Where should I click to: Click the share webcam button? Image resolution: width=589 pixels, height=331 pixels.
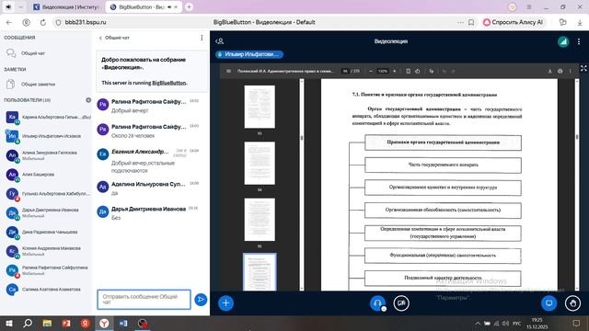[401, 302]
